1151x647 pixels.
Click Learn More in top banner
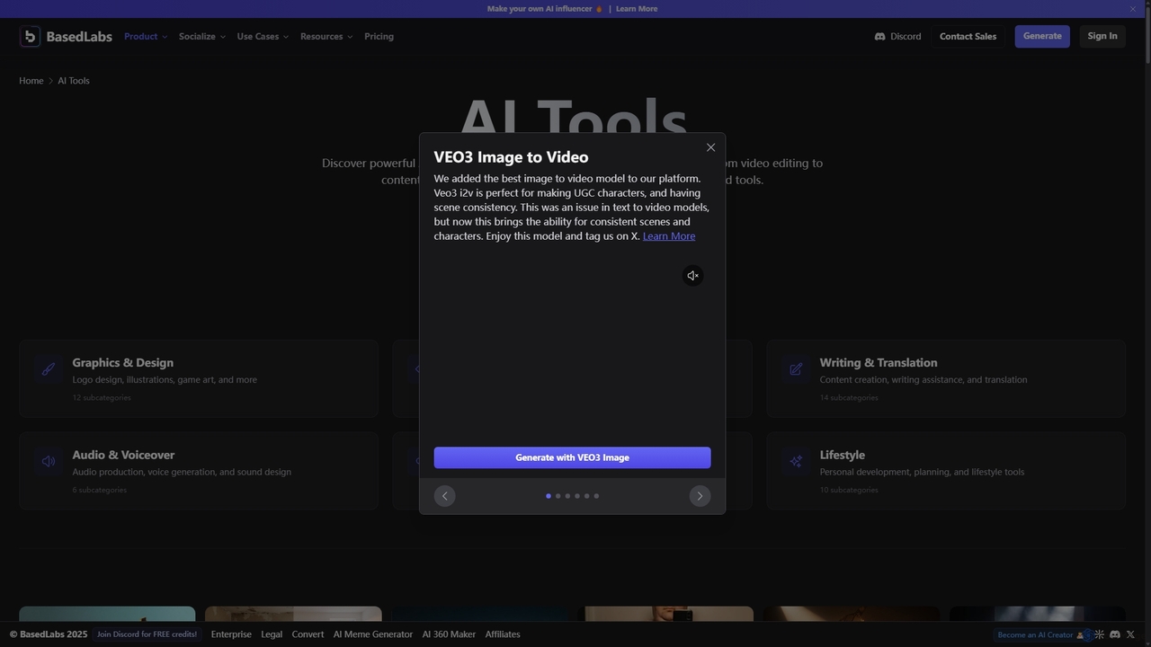coord(637,9)
